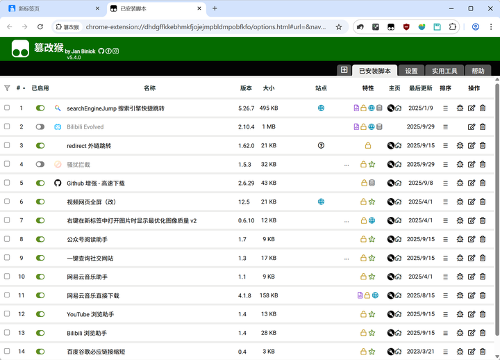Click the lock feature icon in redirect row
The image size is (500, 360).
pos(368,145)
